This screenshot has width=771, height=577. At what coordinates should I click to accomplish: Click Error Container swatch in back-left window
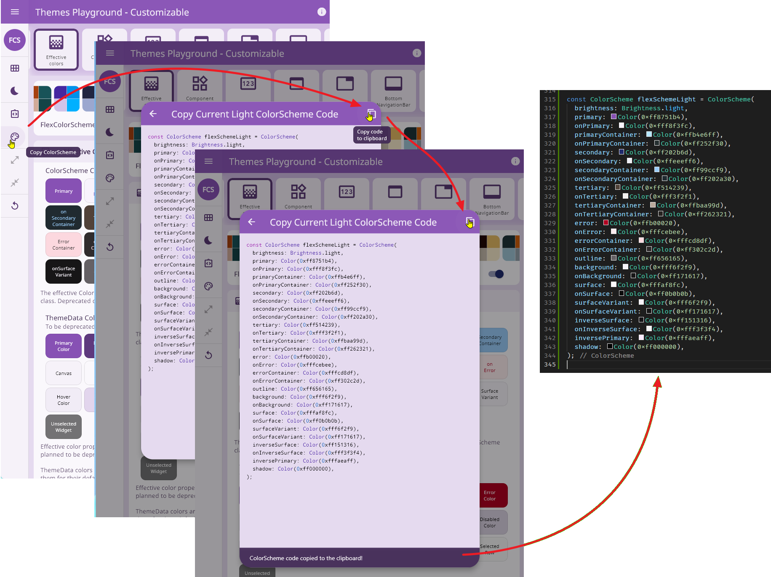64,245
